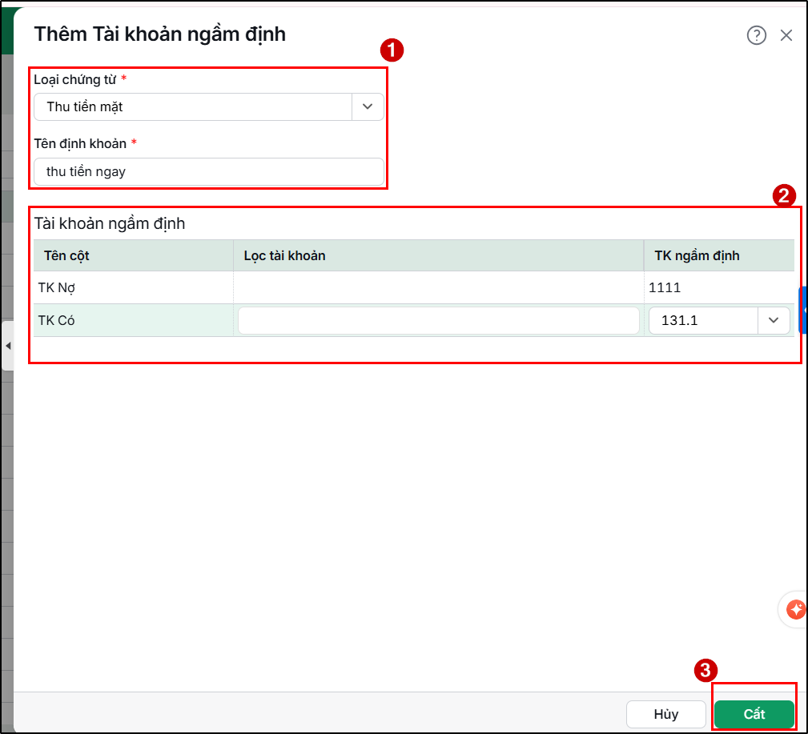Viewport: 808px width, 734px height.
Task: Save with the green Cất button
Action: [754, 714]
